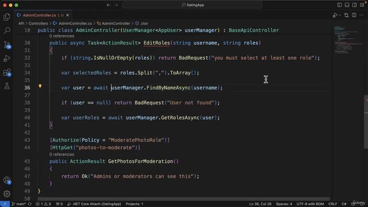Click the minimap code overview
Image resolution: width=368 pixels, height=207 pixels.
click(348, 40)
